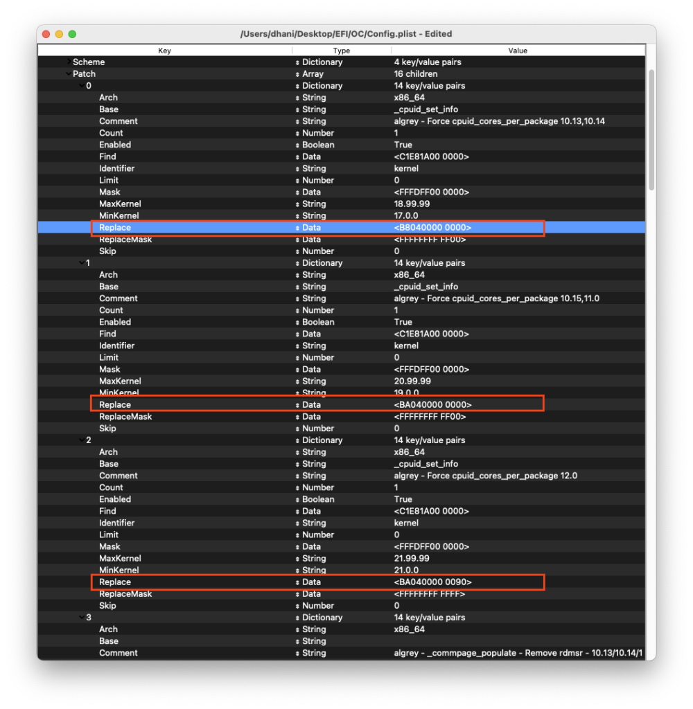Collapse patch item 3 disclosure chevron
This screenshot has width=693, height=709.
(81, 617)
